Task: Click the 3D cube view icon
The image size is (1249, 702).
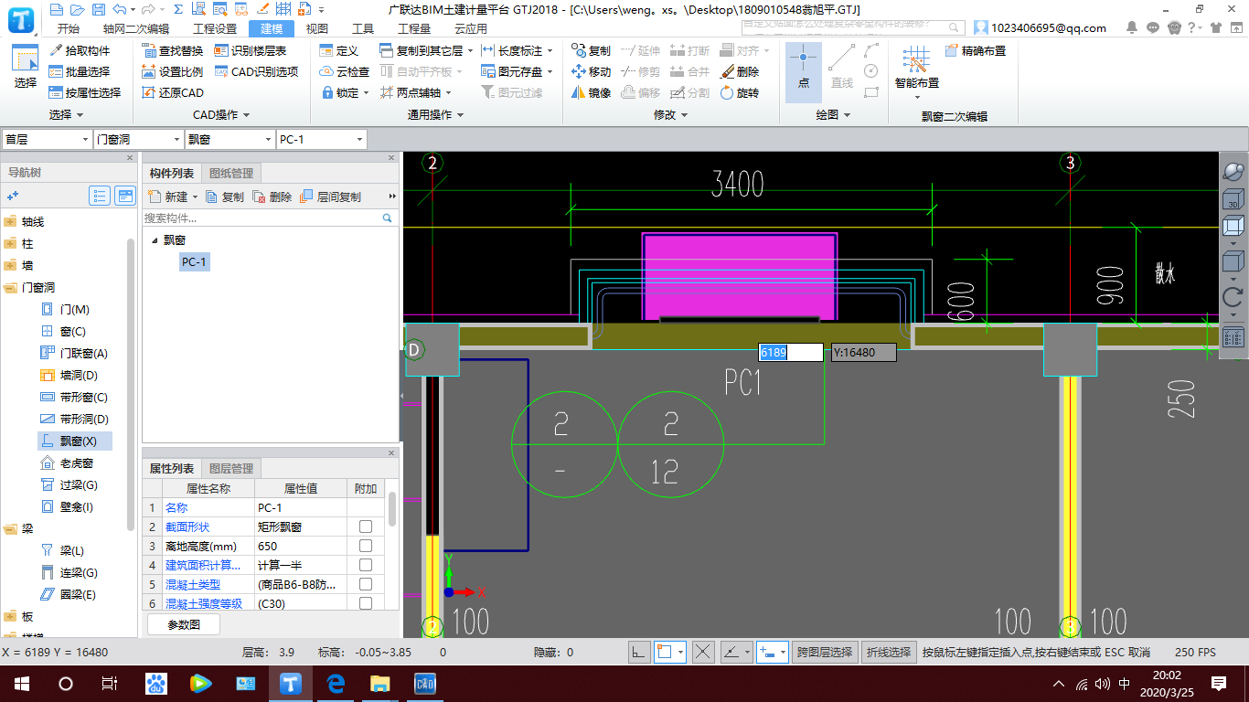Action: pos(1233,199)
